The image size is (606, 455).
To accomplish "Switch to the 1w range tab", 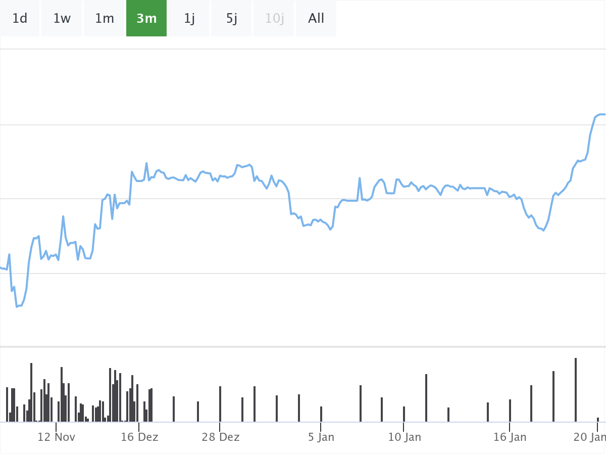I will (x=62, y=19).
